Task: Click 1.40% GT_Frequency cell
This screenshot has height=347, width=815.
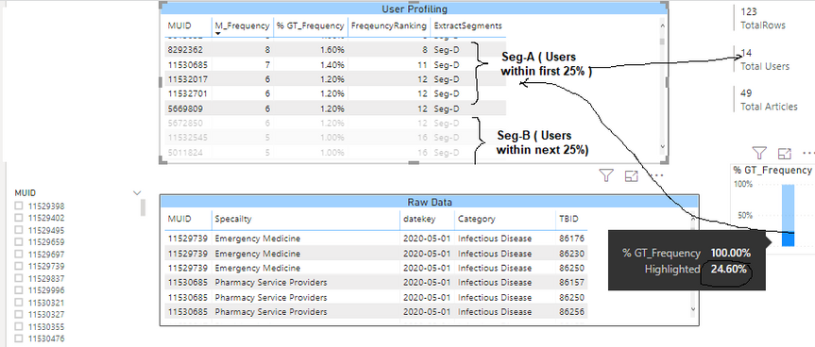Action: click(332, 65)
